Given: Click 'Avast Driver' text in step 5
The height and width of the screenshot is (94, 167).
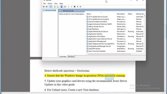Looking at the screenshot, I should (120, 81).
